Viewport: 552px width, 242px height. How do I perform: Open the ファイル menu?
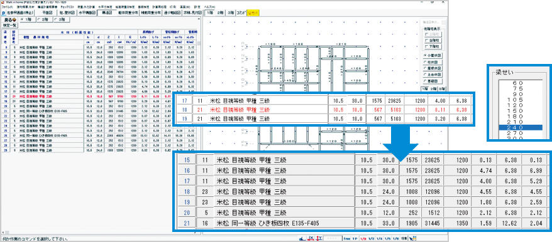(x=7, y=7)
